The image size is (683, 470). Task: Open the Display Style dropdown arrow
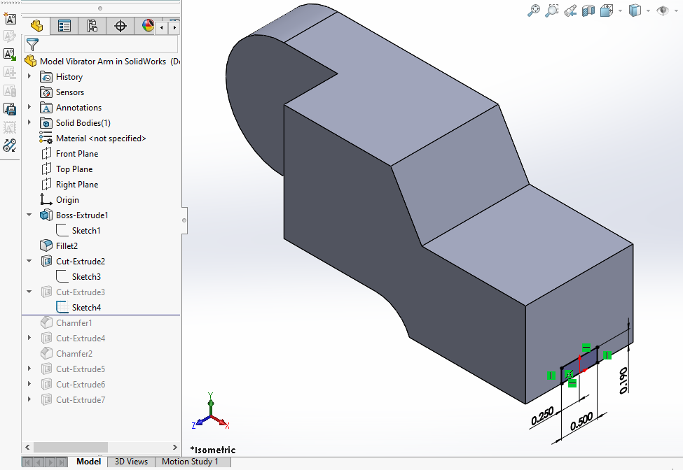click(x=649, y=10)
